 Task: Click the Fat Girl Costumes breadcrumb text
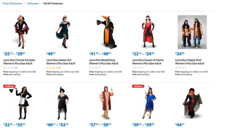53,3
